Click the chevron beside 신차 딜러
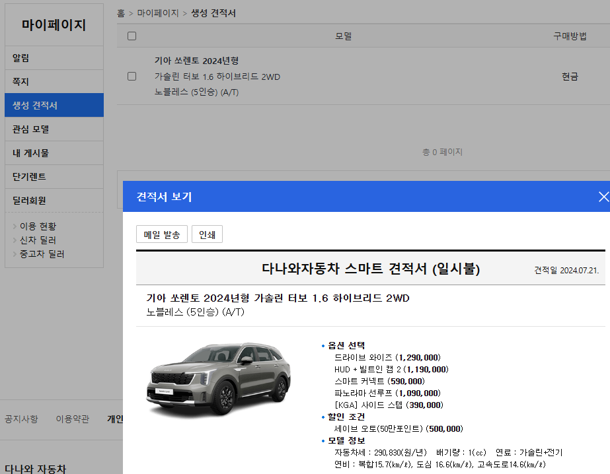This screenshot has height=474, width=610. (15, 240)
